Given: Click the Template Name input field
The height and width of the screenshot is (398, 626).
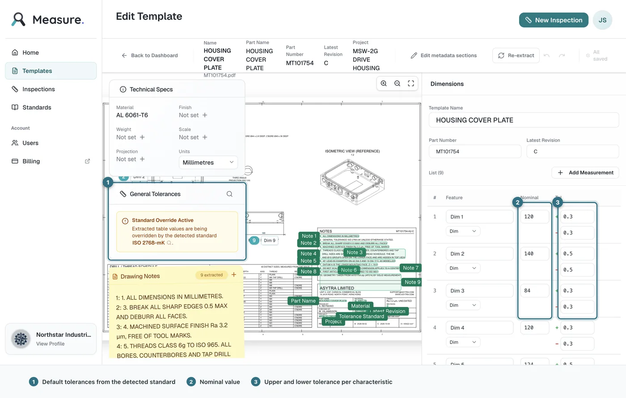Looking at the screenshot, I should click(x=524, y=120).
